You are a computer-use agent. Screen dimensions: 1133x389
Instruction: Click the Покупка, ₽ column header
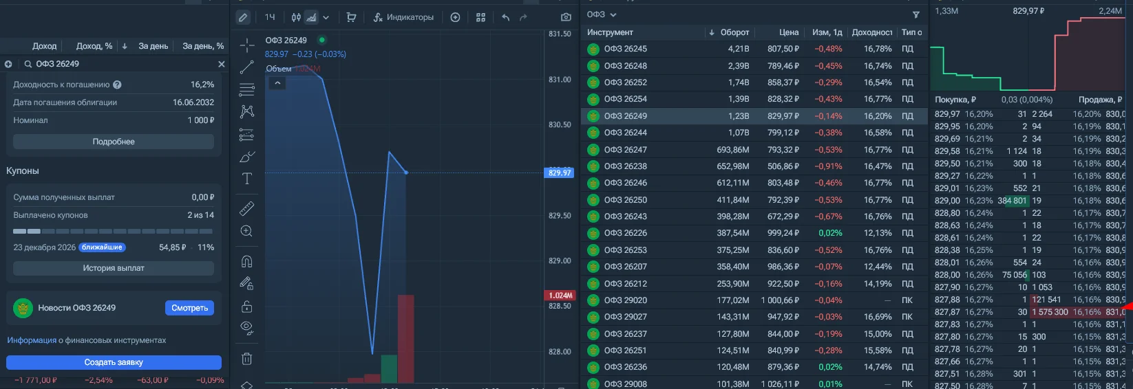(x=955, y=100)
